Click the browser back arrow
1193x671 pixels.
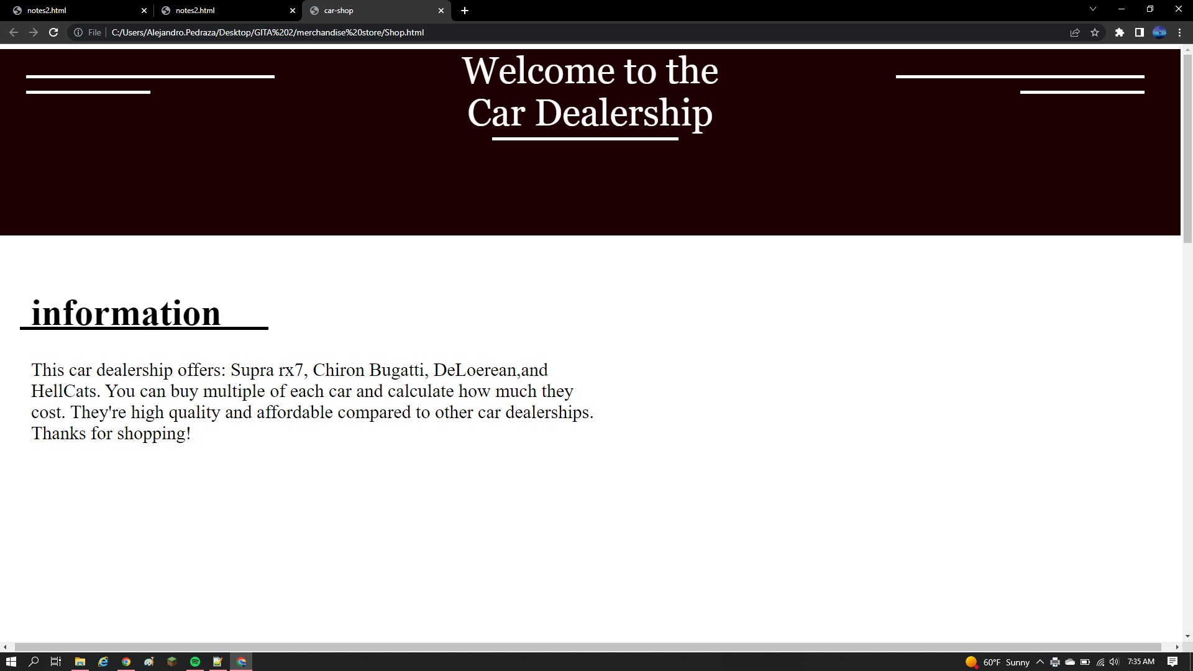(14, 32)
